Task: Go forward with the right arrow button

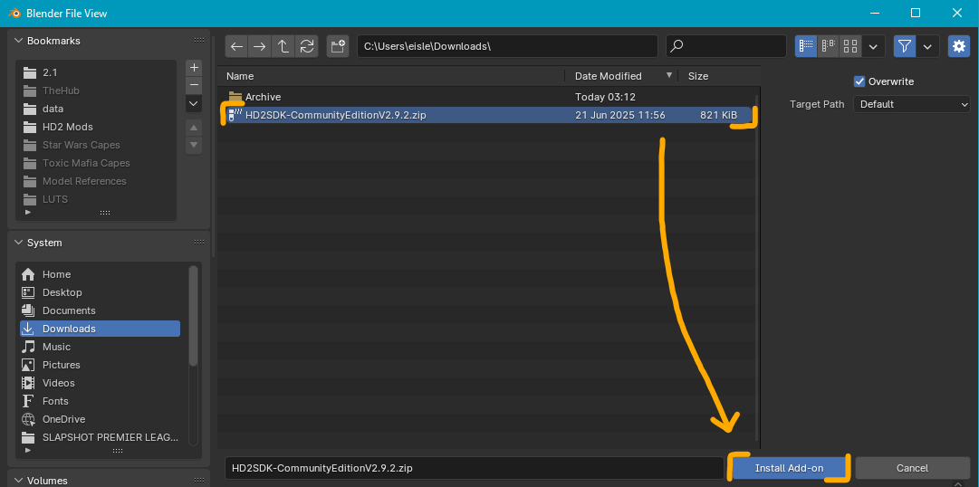Action: click(x=260, y=46)
